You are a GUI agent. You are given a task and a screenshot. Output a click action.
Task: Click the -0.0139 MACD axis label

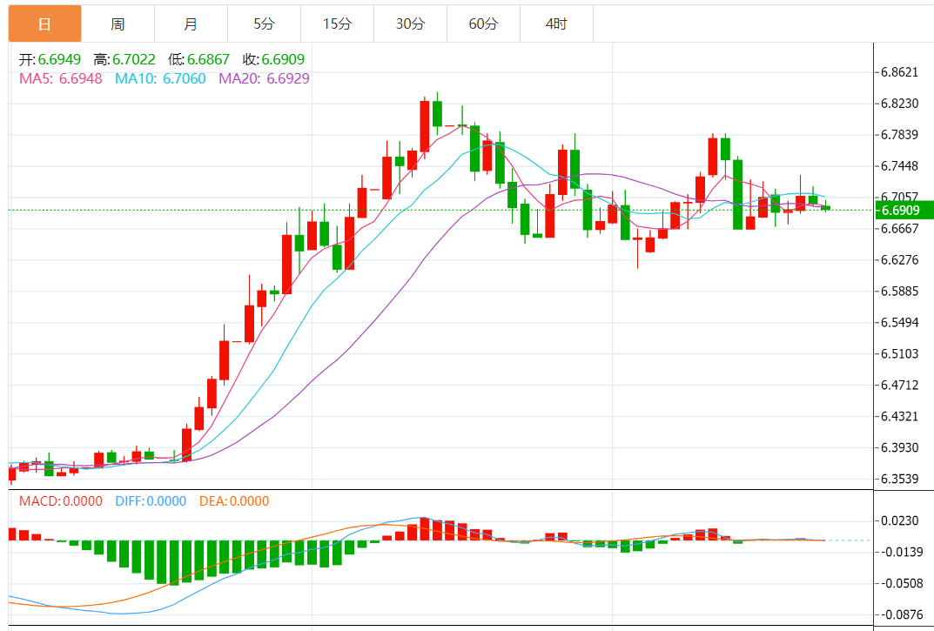coord(902,552)
